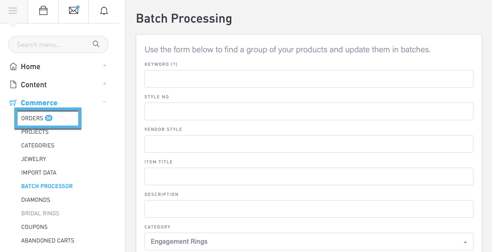
Task: Open the bell notifications icon
Action: click(104, 11)
